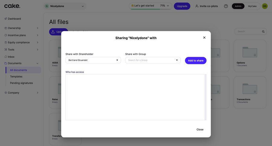Click the help question mark icon
Viewport: 272px width, 146px height.
click(x=226, y=6)
